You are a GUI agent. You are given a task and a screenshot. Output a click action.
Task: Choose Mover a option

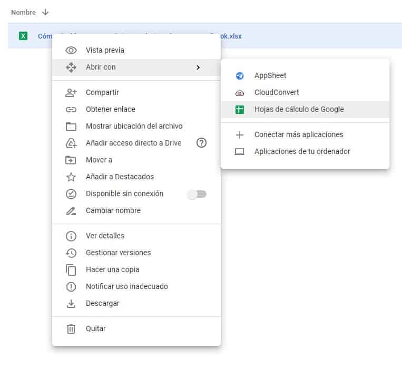[x=136, y=160]
